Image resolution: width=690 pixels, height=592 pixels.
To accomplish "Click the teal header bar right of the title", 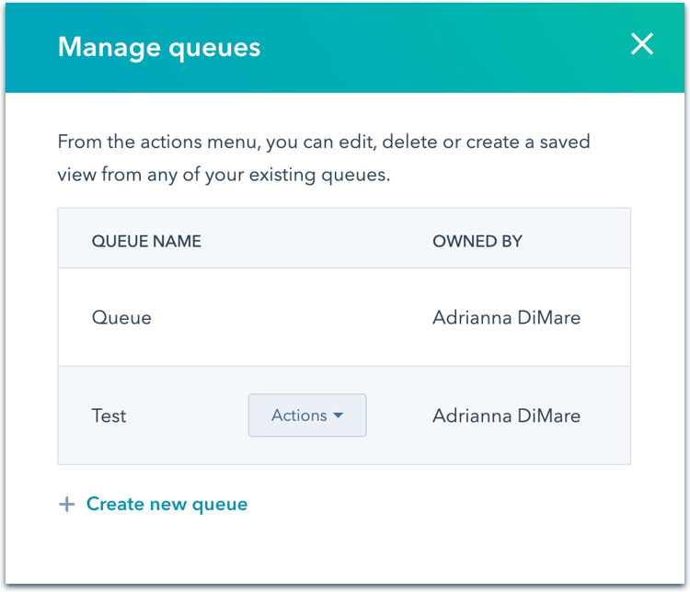I will 442,48.
